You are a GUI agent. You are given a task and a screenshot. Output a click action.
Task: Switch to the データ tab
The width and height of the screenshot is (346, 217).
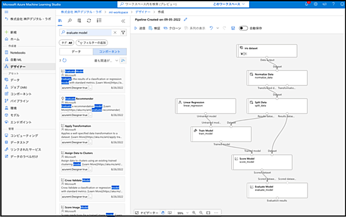click(76, 51)
